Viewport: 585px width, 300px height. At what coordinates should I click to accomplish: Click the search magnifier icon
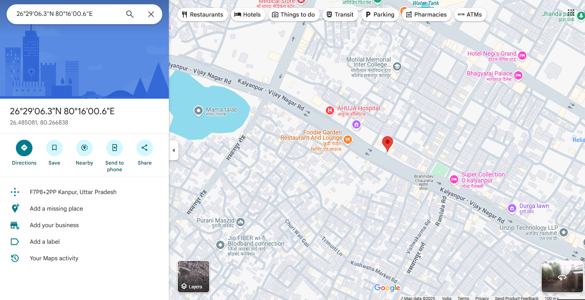(130, 14)
